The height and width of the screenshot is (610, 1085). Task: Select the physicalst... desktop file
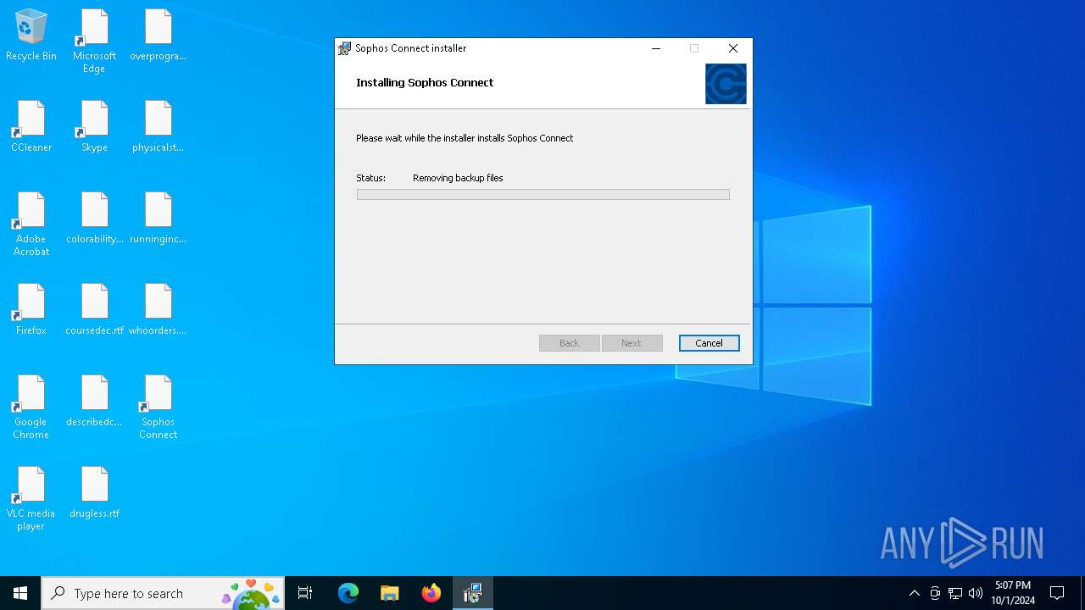(x=158, y=127)
